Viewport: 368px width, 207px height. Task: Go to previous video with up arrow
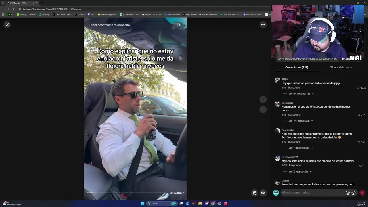(263, 99)
